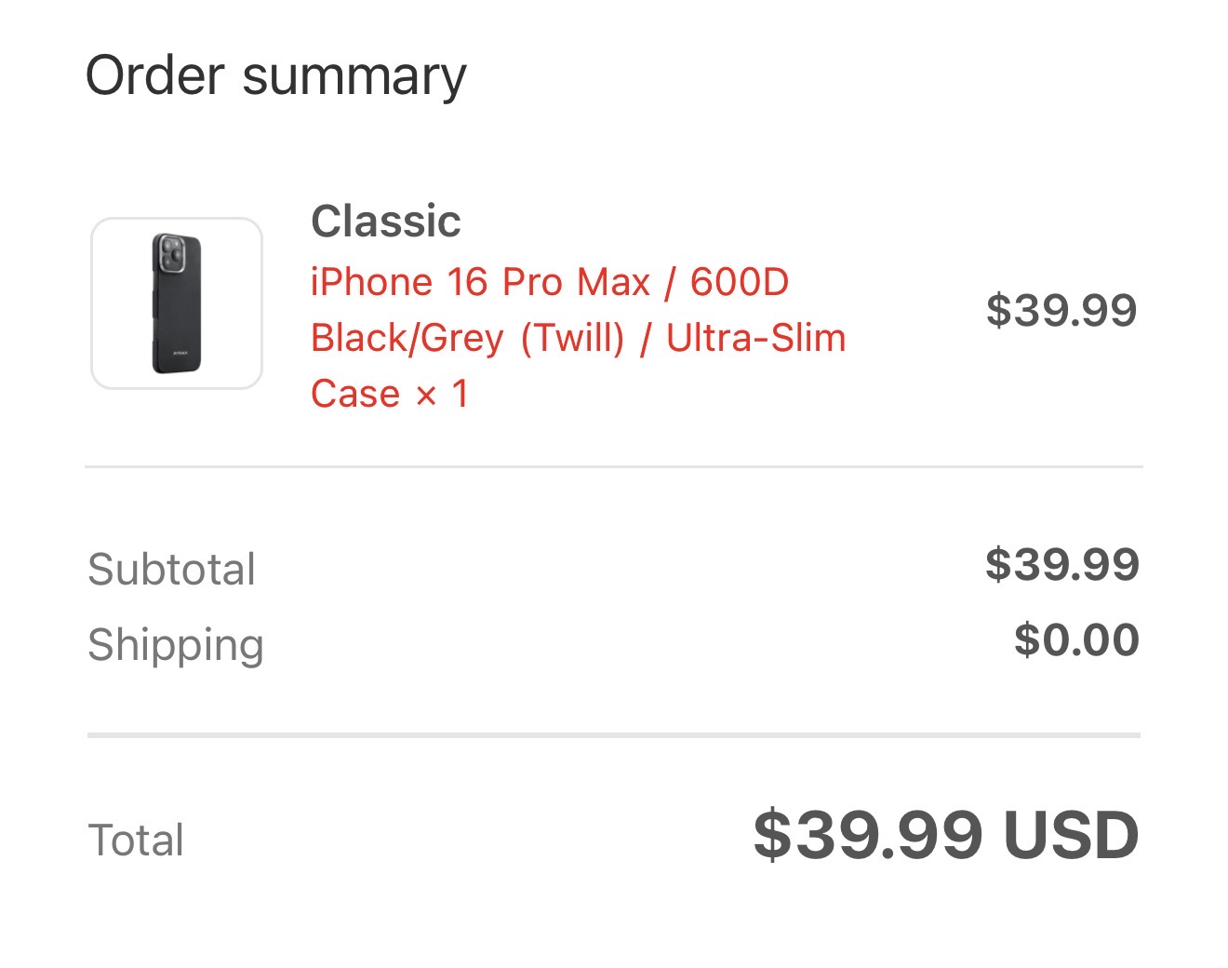This screenshot has height=968, width=1228.
Task: Select the iPhone 16 Pro Max variant text
Action: tap(480, 282)
